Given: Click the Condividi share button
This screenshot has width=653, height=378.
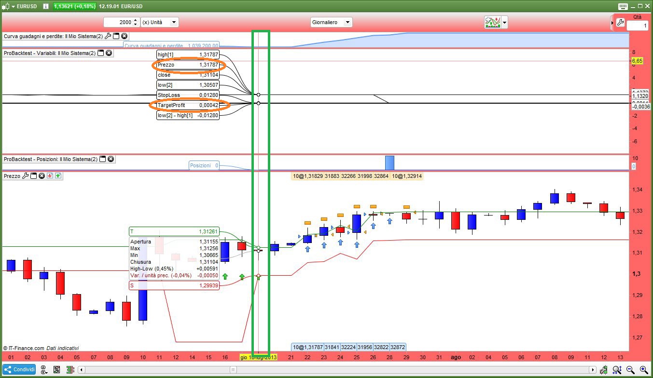Looking at the screenshot, I should (x=19, y=369).
